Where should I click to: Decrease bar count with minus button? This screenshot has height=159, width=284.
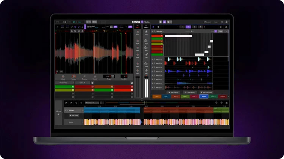[178, 27]
